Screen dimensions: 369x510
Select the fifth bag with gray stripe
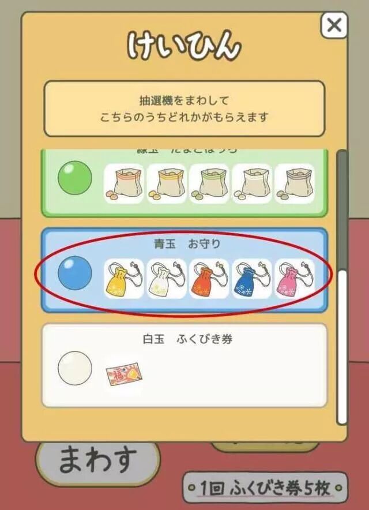[295, 183]
